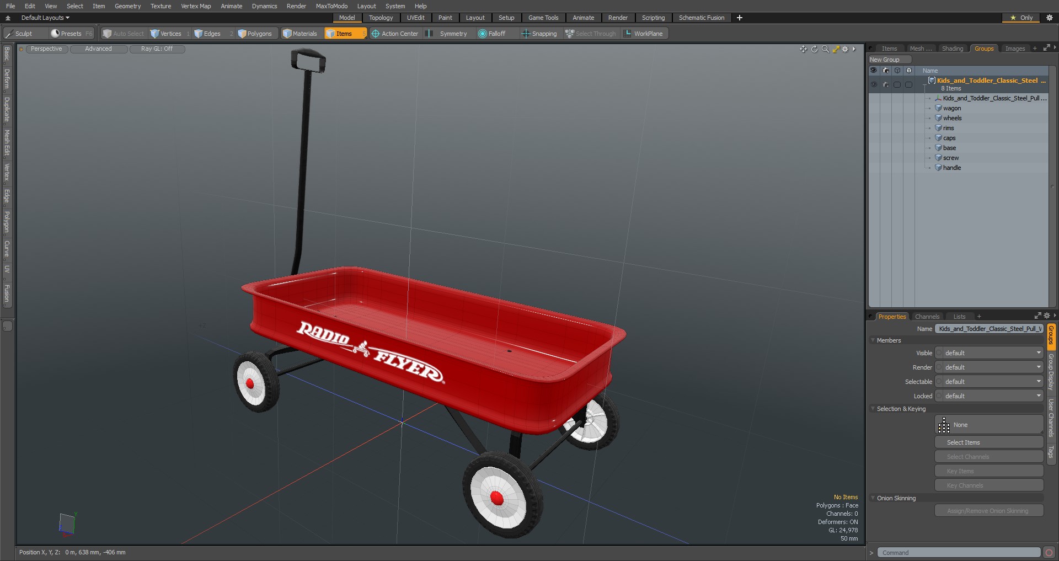
Task: Click the Command input field
Action: 959,552
